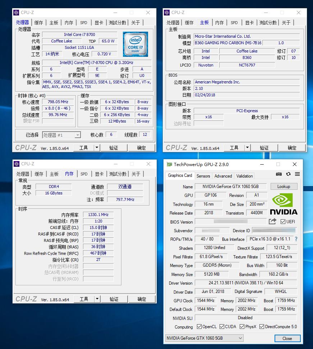
Task: Click the Lookup button in GPU-Z
Action: [x=284, y=186]
